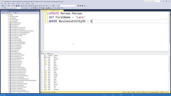
Task: Select the Person.Address table
Action: (15, 37)
